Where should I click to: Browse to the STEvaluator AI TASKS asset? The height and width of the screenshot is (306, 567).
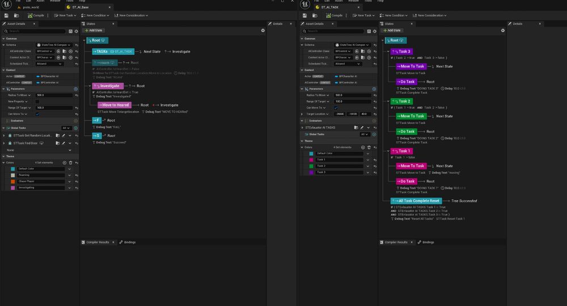(x=356, y=127)
